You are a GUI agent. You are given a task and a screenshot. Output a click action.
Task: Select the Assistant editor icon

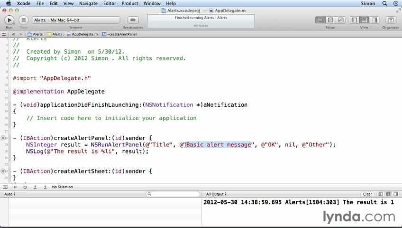click(330, 20)
